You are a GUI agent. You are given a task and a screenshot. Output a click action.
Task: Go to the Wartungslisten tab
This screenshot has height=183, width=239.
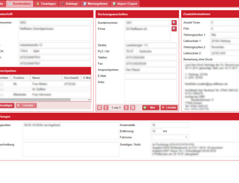(96, 4)
